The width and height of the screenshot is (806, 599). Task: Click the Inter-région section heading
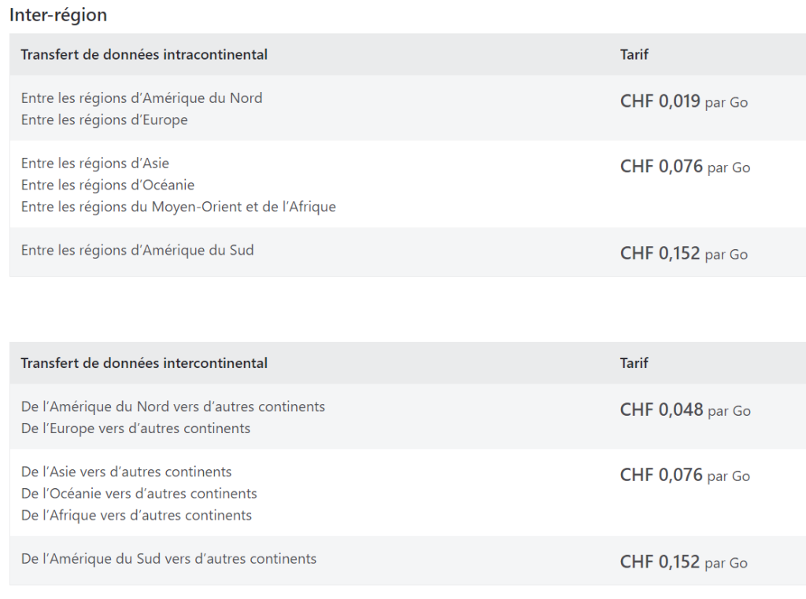point(58,15)
